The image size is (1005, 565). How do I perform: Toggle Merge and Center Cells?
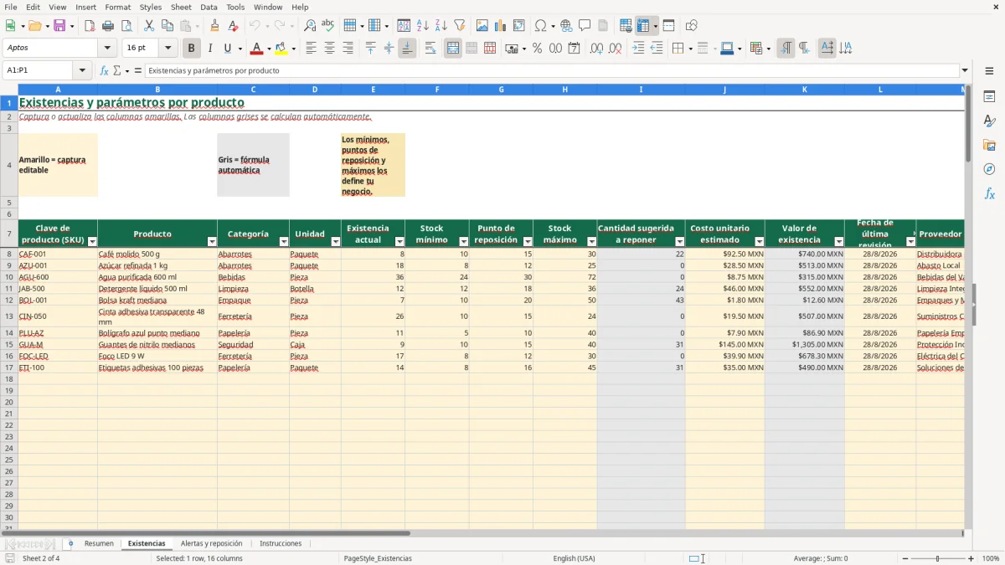click(453, 49)
